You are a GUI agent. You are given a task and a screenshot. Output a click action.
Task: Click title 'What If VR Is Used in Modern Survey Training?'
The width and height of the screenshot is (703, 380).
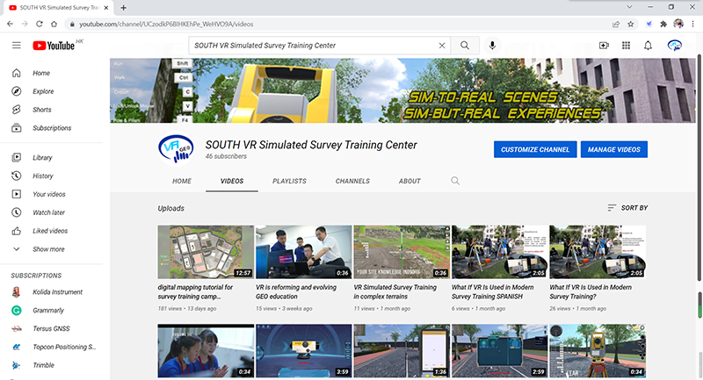pos(591,292)
